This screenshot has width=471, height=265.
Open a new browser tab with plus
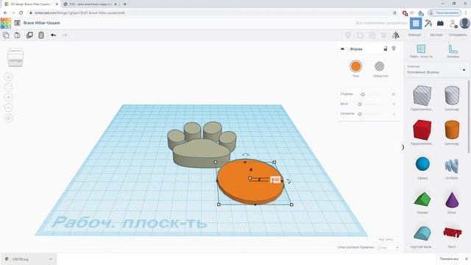pos(124,4)
